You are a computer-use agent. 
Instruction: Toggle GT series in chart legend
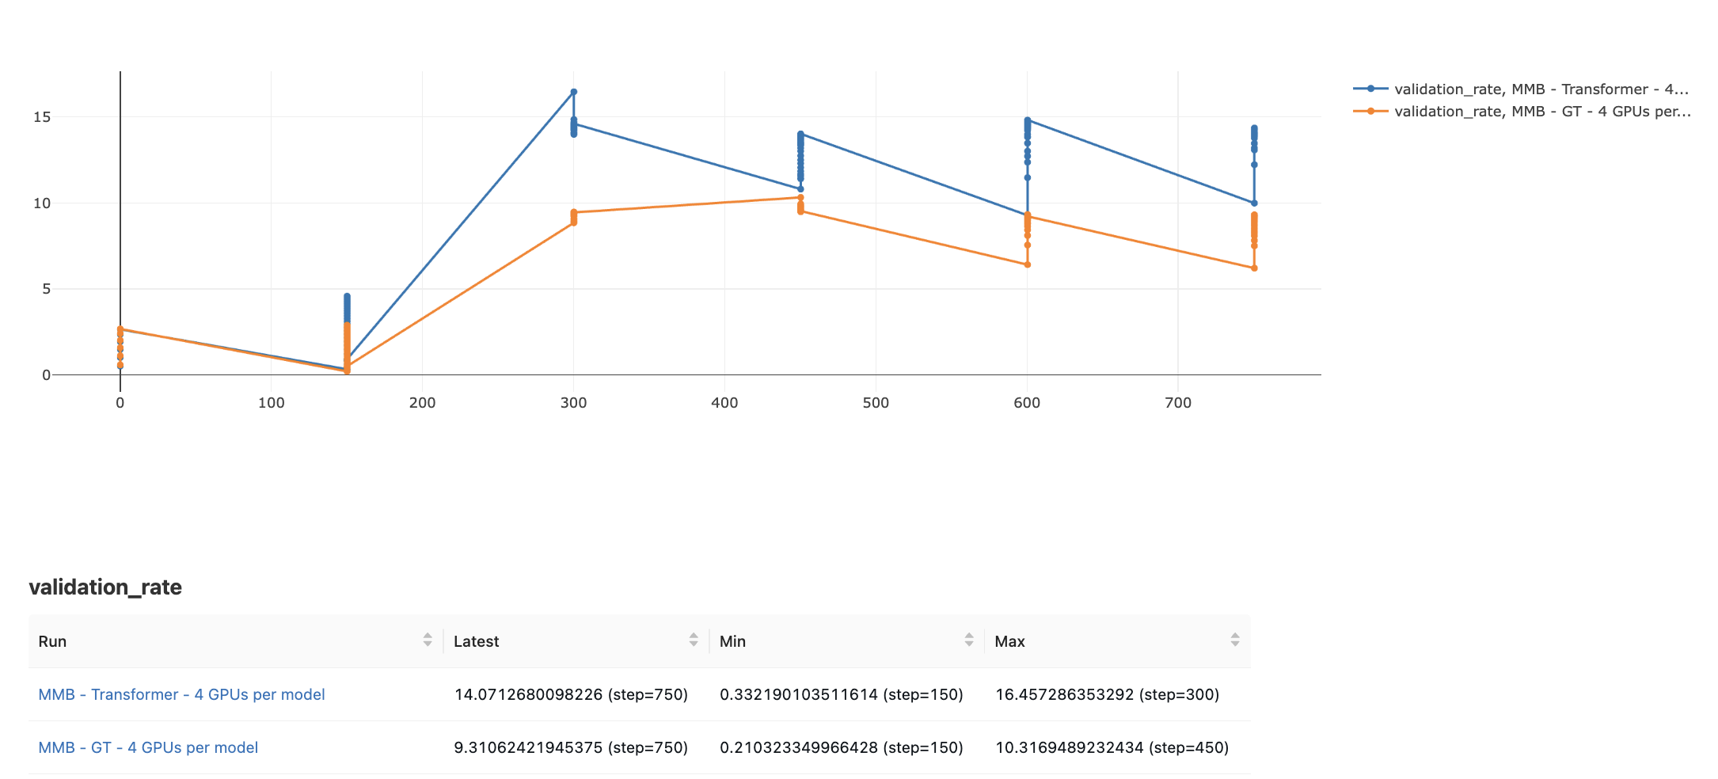coord(1522,111)
